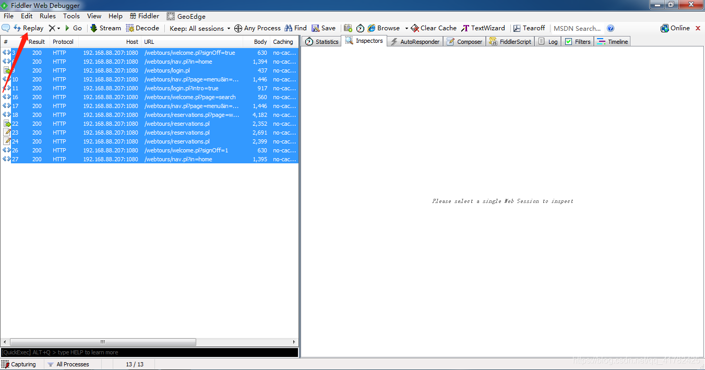Image resolution: width=705 pixels, height=370 pixels.
Task: Click the Fiddler menu item
Action: 145,16
